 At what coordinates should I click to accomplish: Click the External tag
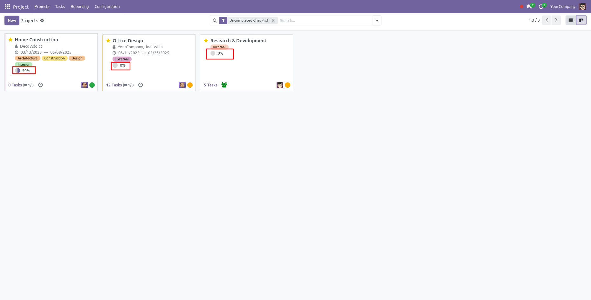point(122,59)
